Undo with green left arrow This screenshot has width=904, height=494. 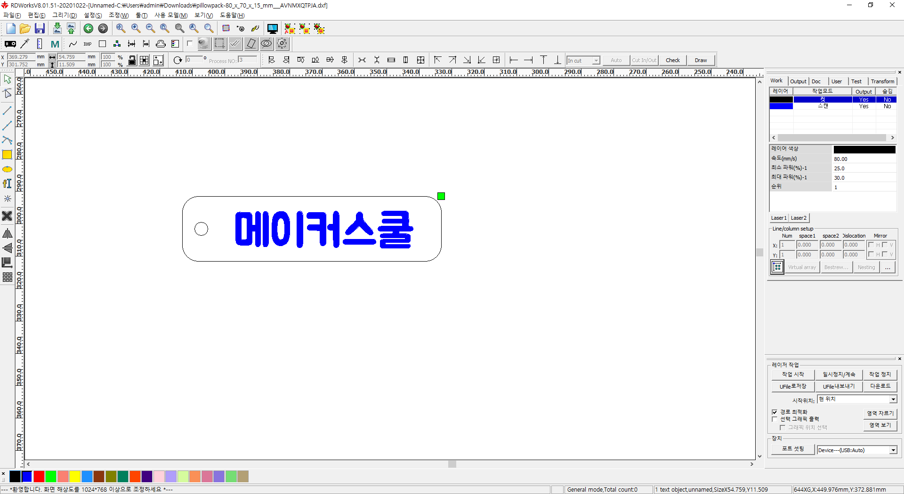[88, 29]
